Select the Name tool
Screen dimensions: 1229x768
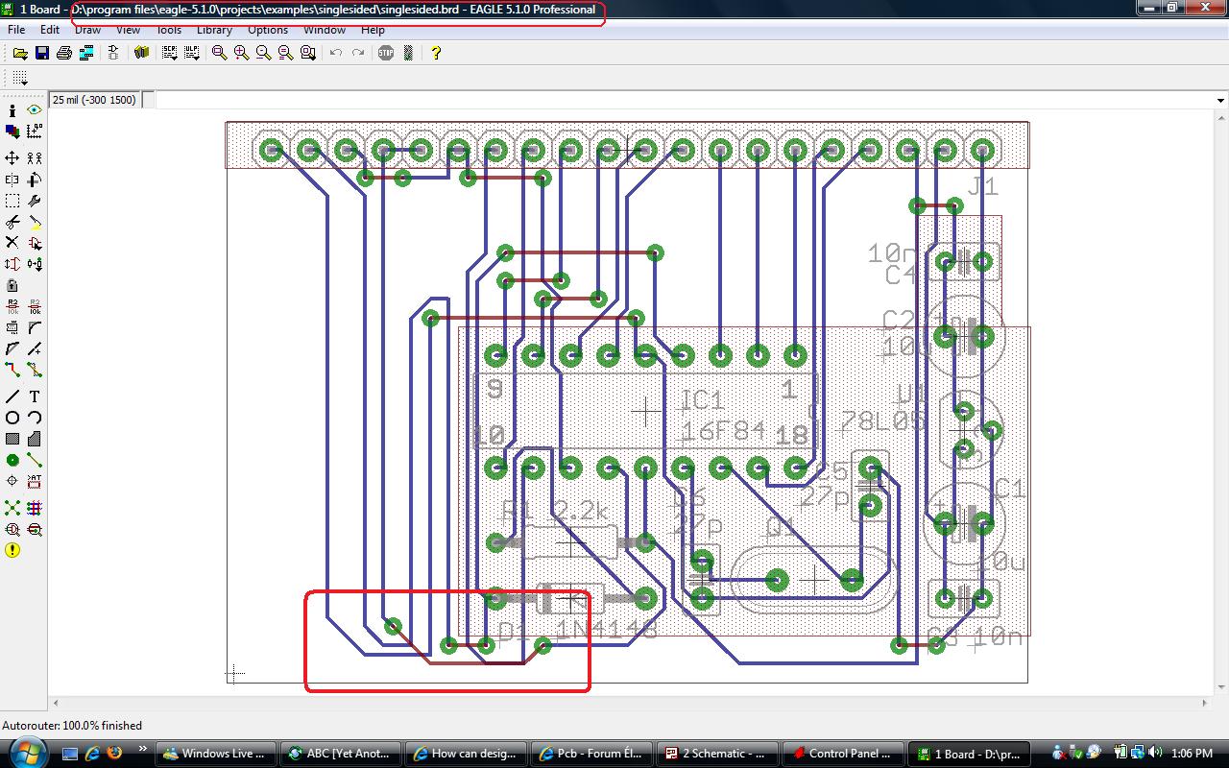pyautogui.click(x=12, y=306)
